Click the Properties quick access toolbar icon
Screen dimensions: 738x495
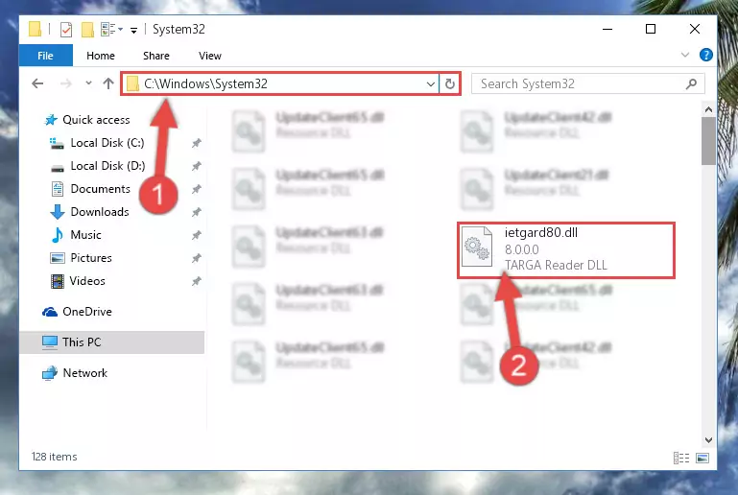[x=66, y=29]
